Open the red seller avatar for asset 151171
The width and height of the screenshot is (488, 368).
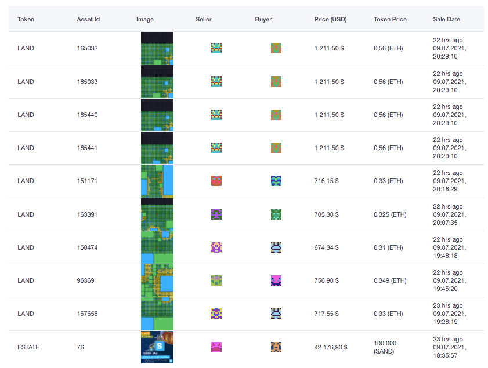pos(216,181)
